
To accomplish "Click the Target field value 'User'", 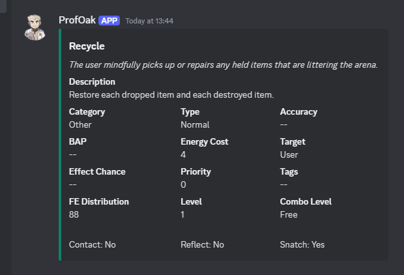I will coord(289,154).
